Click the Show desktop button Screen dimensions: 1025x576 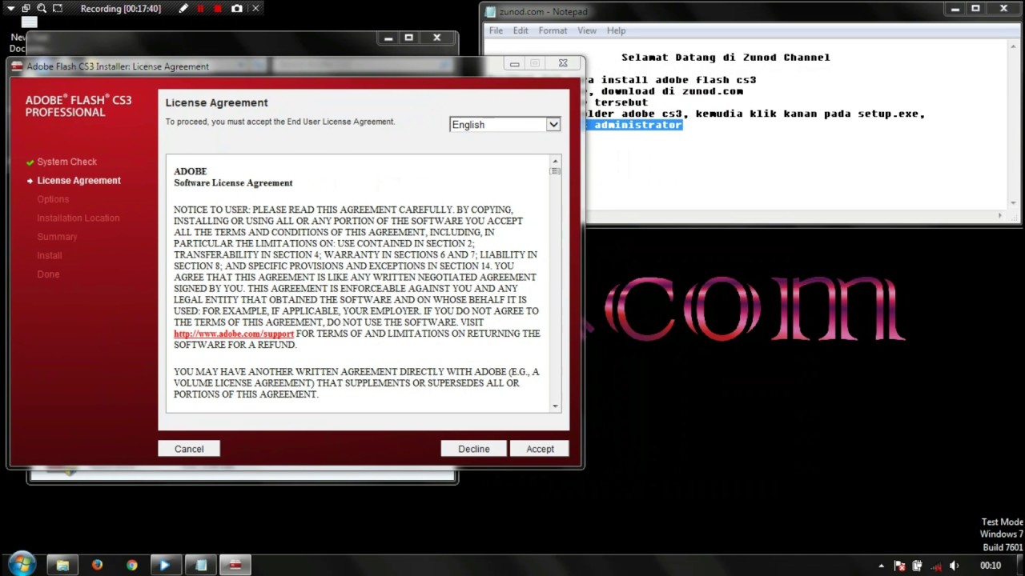1019,565
